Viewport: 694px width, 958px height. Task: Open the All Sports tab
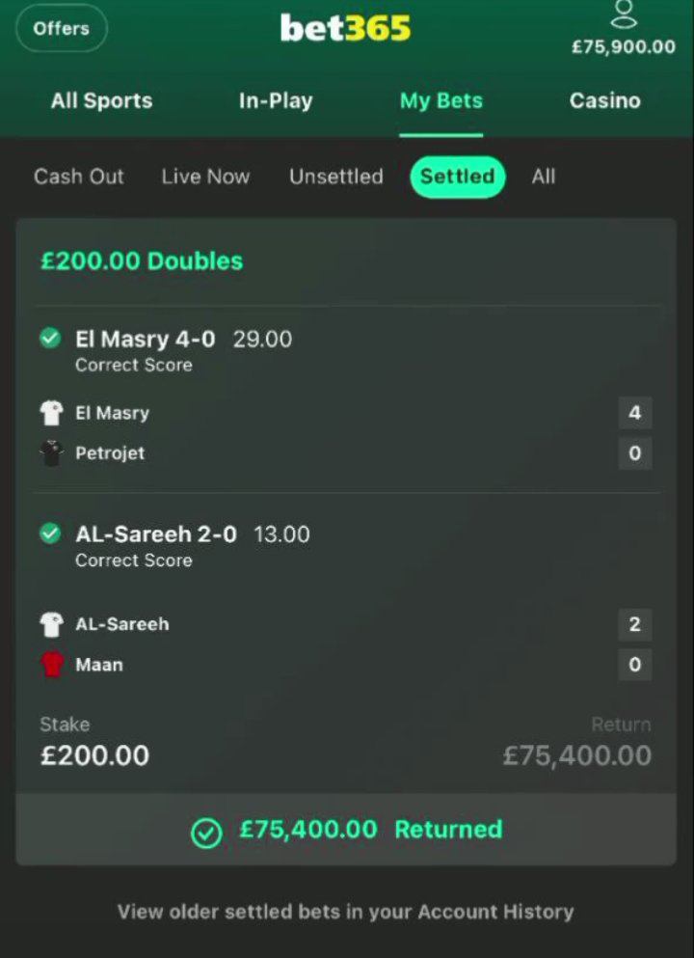coord(102,100)
